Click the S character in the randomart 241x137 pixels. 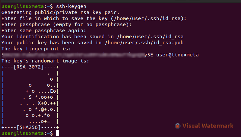pos(30,97)
